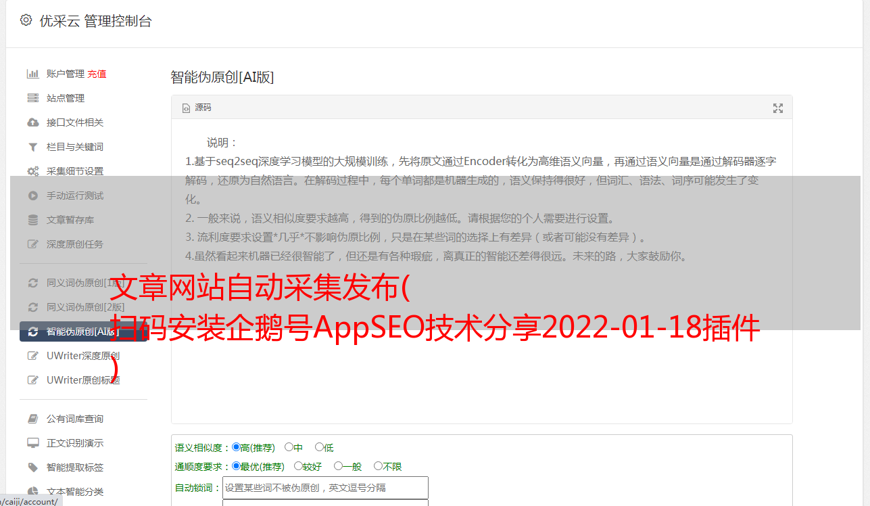Click the 优采云 管理控制台 header title
Screen dimensions: 870x506
click(x=95, y=21)
